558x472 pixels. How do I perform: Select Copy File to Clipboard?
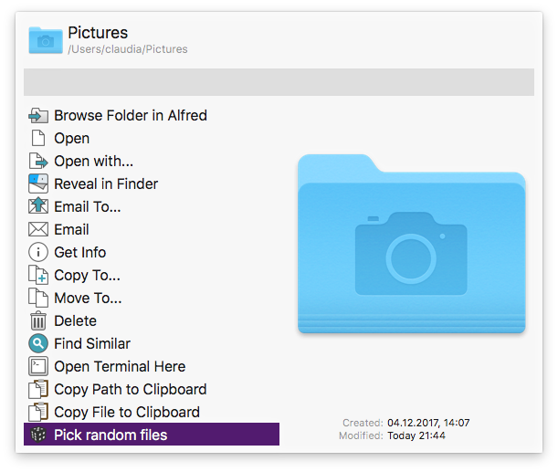pyautogui.click(x=126, y=413)
